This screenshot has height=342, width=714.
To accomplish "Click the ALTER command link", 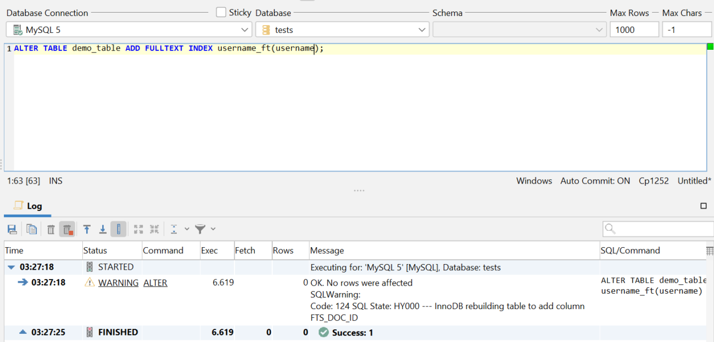I will 155,283.
